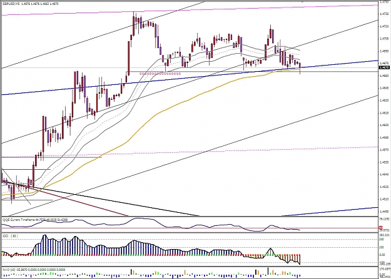Click the 1.4555 price axis label

(384, 162)
